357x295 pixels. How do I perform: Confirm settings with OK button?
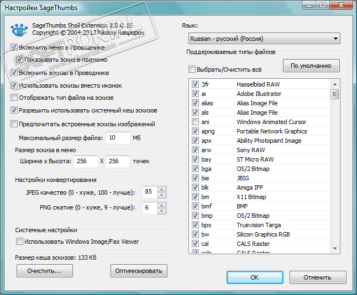click(x=255, y=277)
